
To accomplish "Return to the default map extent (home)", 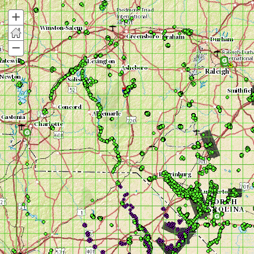I will (16, 33).
